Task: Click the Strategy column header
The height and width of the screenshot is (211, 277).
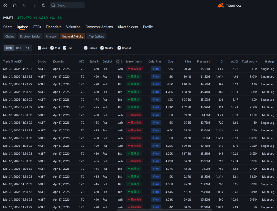Action: coord(269,61)
